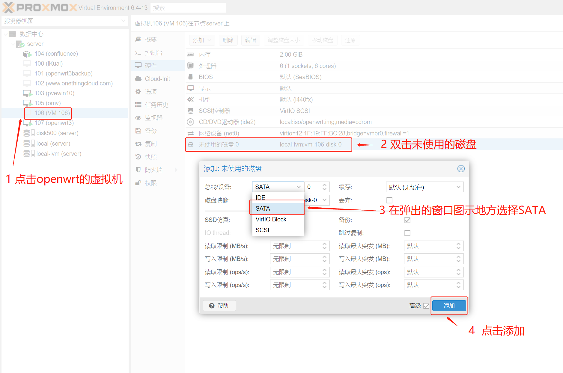Viewport: 563px width, 373px height.
Task: Click the gears icon in the 机型 row
Action: 190,99
